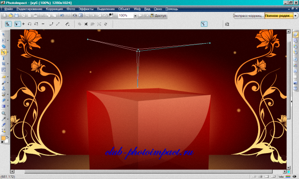
Task: Click the delete point X icon
Action: click(86, 24)
